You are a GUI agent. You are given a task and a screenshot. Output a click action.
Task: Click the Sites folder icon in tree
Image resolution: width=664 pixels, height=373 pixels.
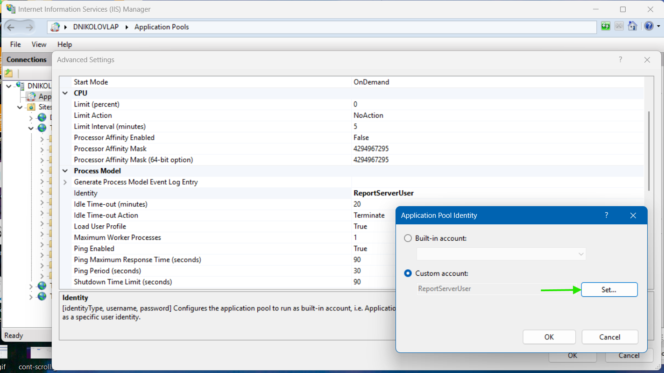pos(31,108)
